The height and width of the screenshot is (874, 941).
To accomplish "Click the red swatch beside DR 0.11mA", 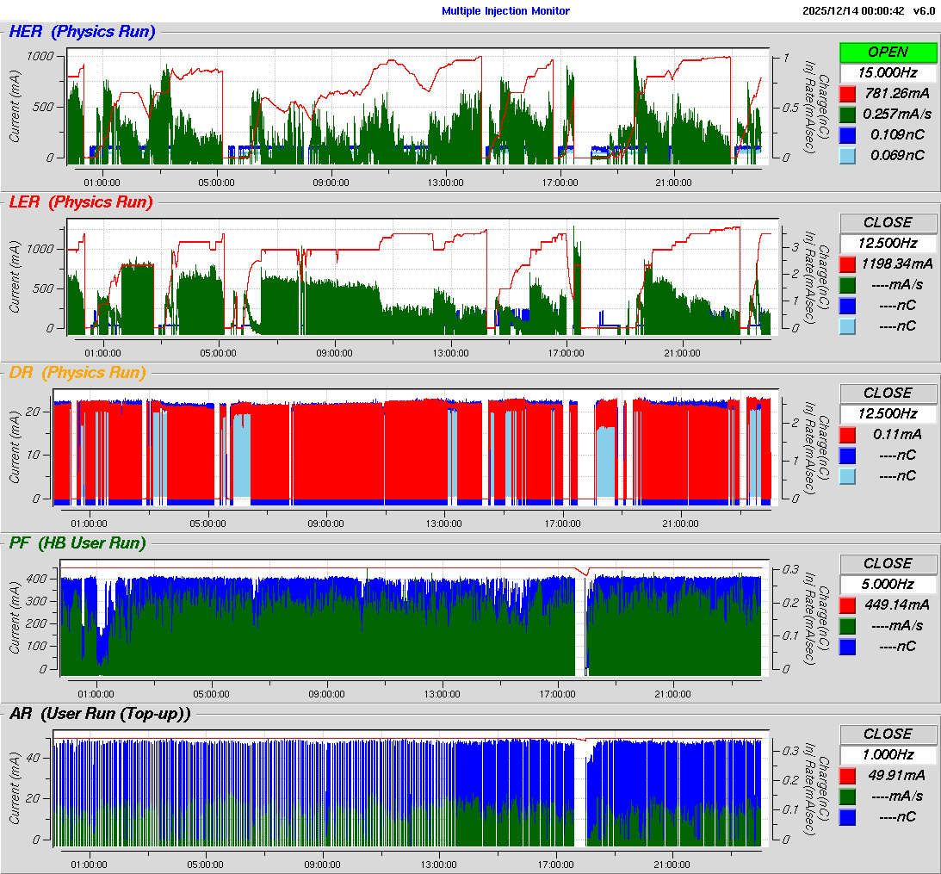I will tap(848, 434).
